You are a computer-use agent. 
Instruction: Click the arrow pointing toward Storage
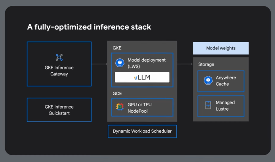coord(185,64)
